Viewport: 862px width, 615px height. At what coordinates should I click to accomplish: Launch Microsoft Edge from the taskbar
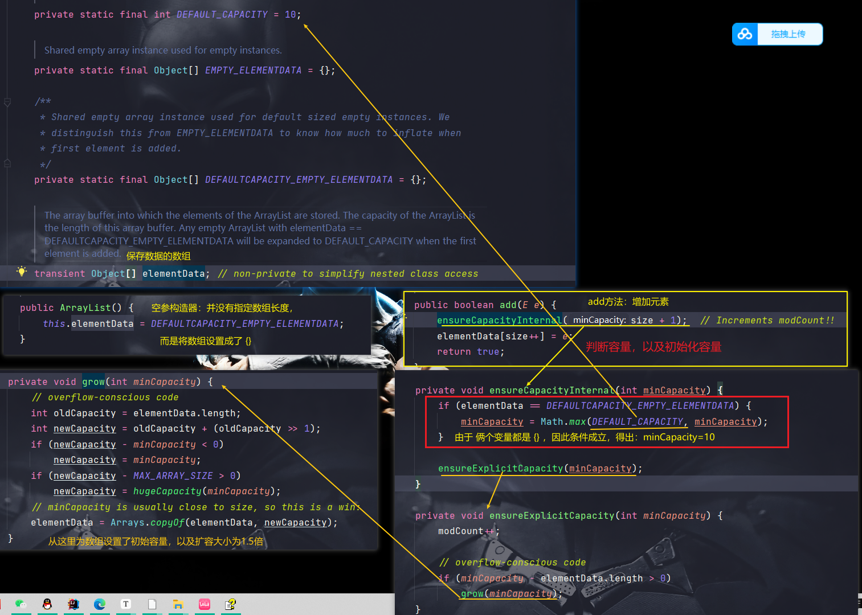click(x=100, y=604)
